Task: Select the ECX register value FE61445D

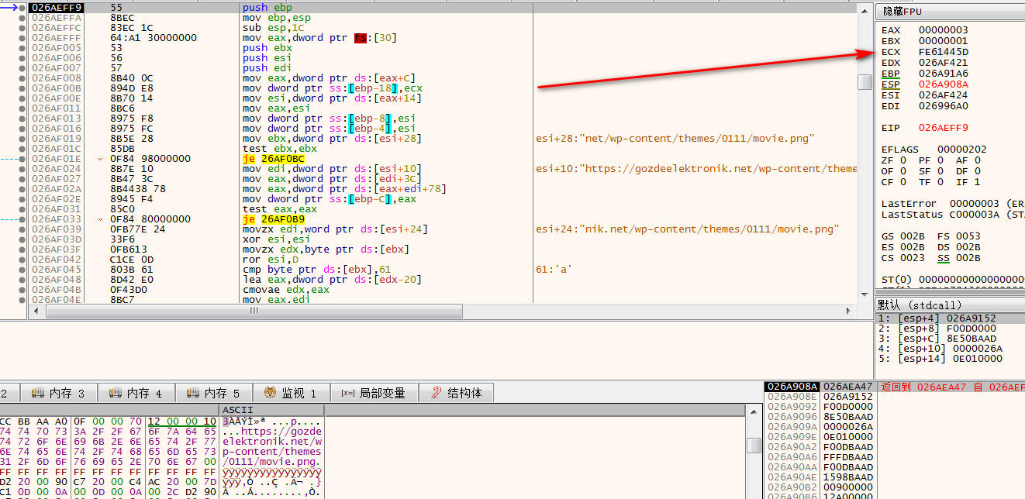Action: tap(944, 52)
